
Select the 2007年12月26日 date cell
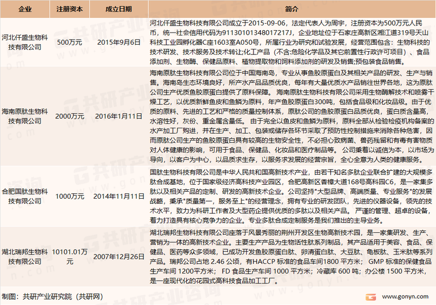tap(119, 256)
